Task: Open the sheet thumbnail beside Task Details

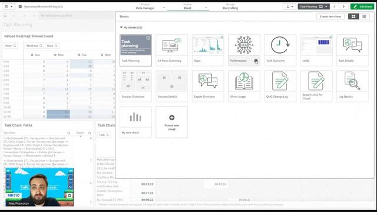Action: pyautogui.click(x=316, y=50)
